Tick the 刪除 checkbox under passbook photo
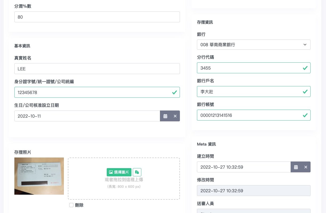 coord(71,205)
